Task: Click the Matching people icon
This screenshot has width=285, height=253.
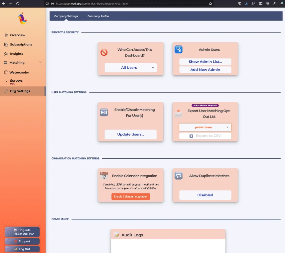Action: coord(6,63)
